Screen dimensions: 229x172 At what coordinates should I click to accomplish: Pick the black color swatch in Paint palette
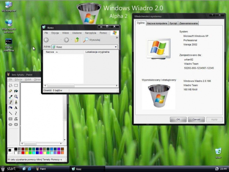16,149
